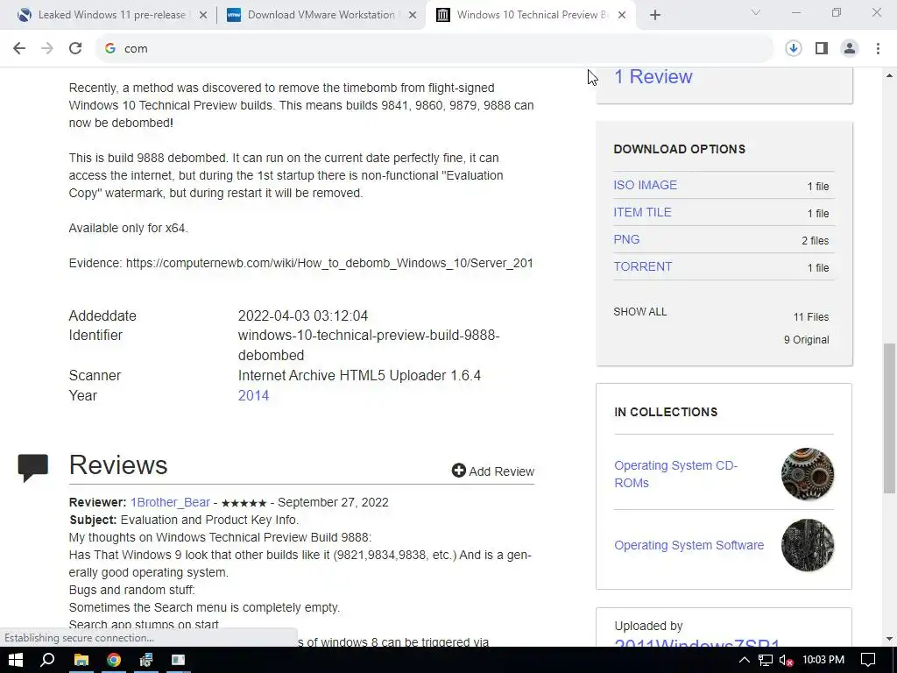This screenshot has width=897, height=673.
Task: Click the network tray icon
Action: click(x=766, y=661)
